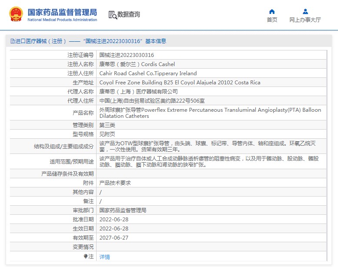Click the 适用范围/预期用途 label
Image resolution: width=338 pixels, height=267 pixels.
coord(72,162)
